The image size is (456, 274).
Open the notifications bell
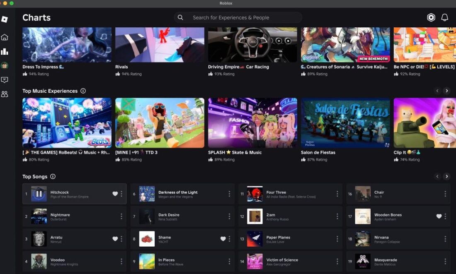[x=445, y=17]
